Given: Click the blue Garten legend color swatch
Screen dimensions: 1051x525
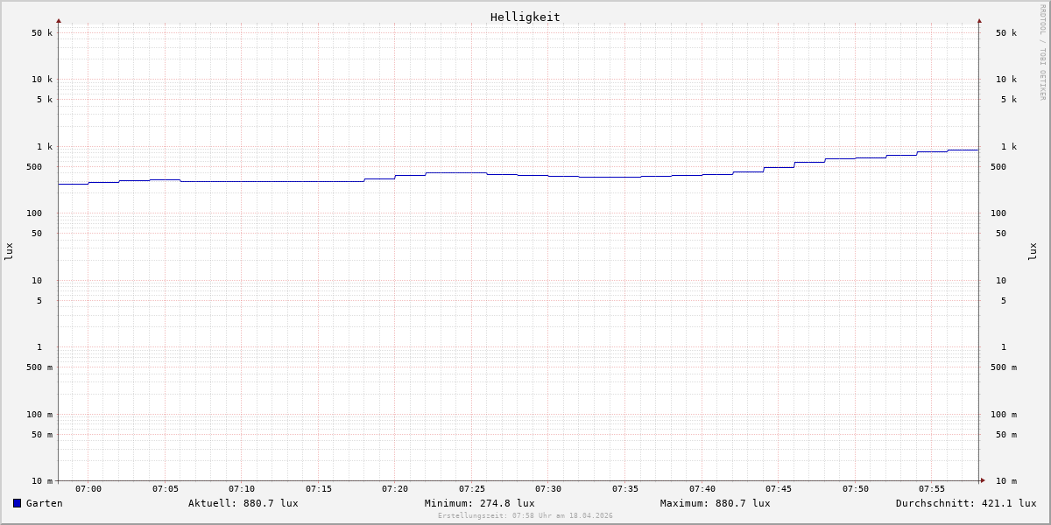Looking at the screenshot, I should (17, 503).
